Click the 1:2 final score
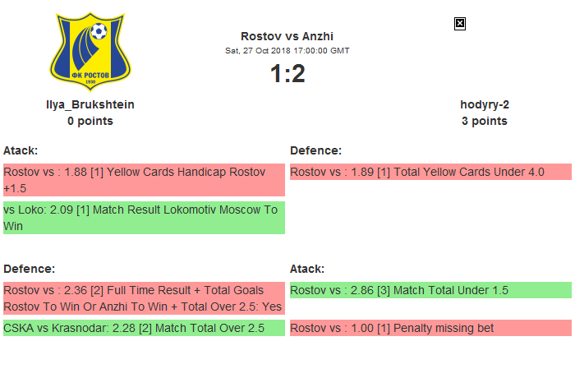575x378 pixels. tap(287, 74)
